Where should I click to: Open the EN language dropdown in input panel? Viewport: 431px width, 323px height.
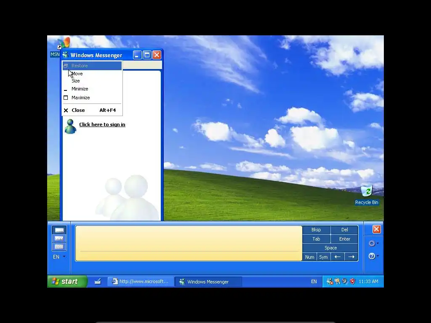pyautogui.click(x=59, y=257)
